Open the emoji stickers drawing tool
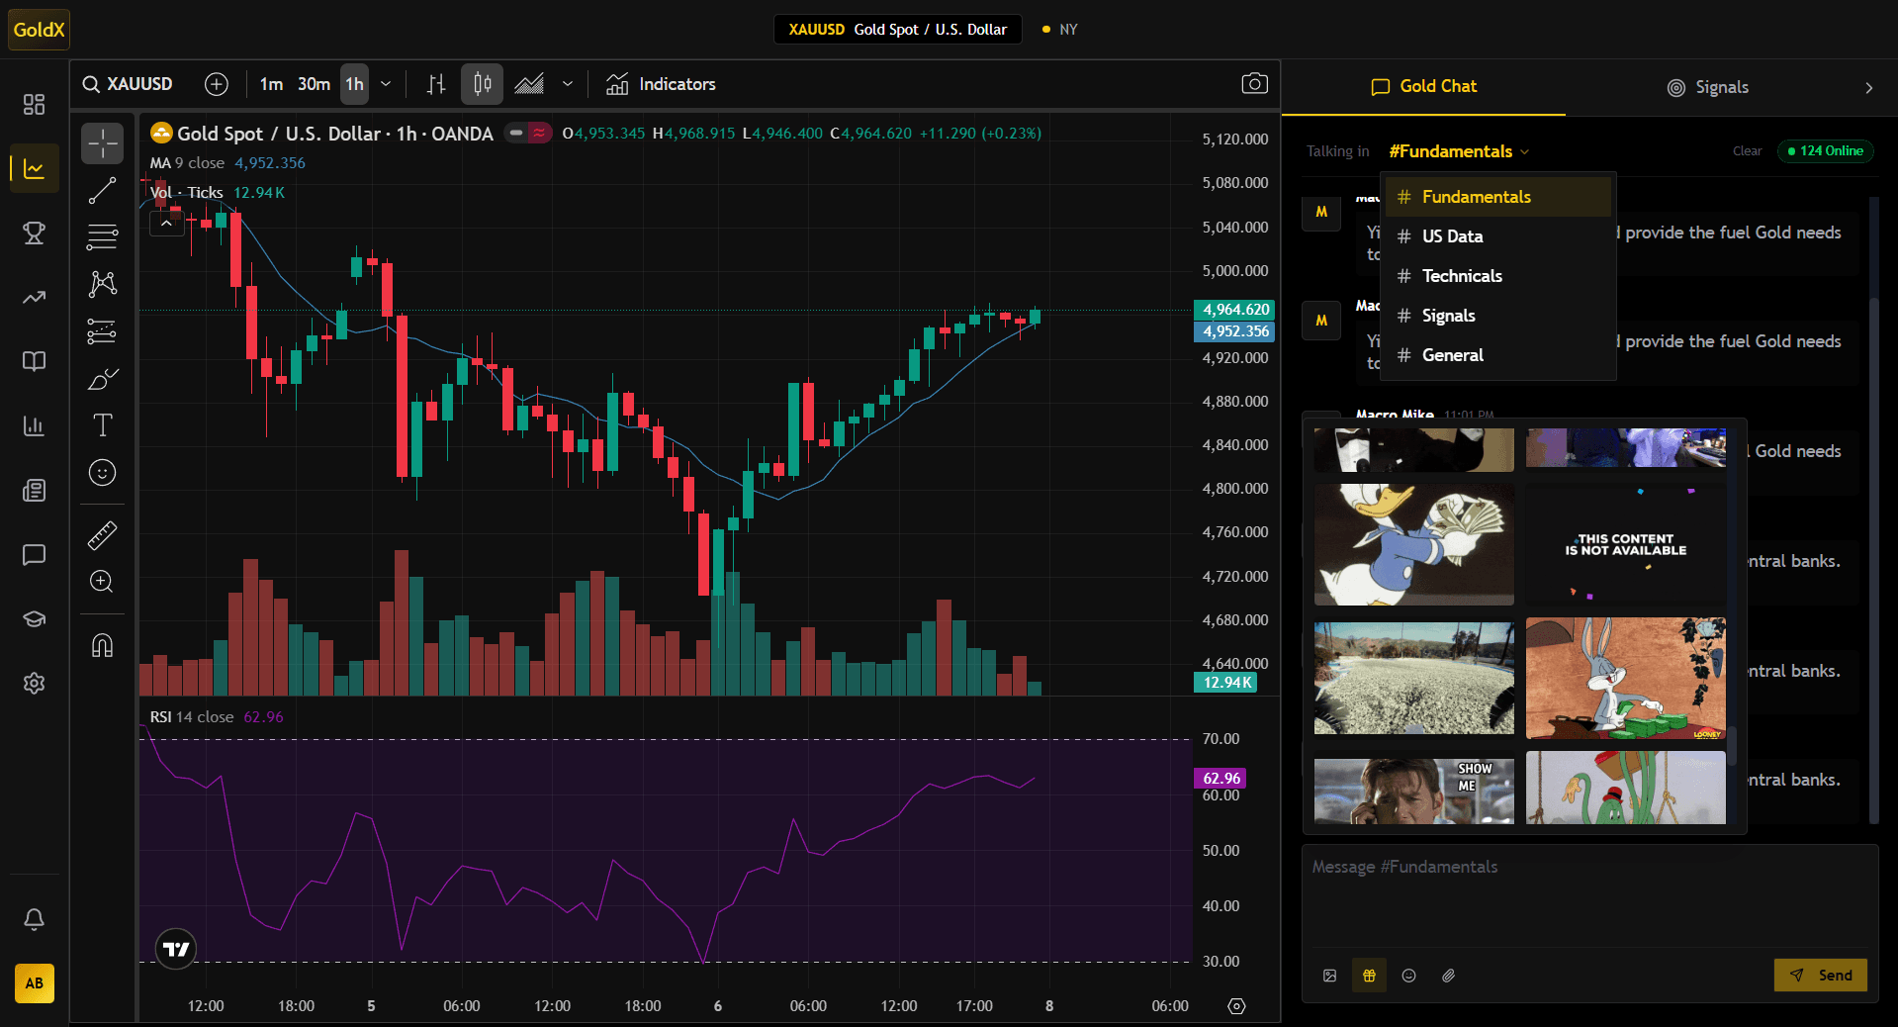Viewport: 1898px width, 1027px height. (x=101, y=473)
